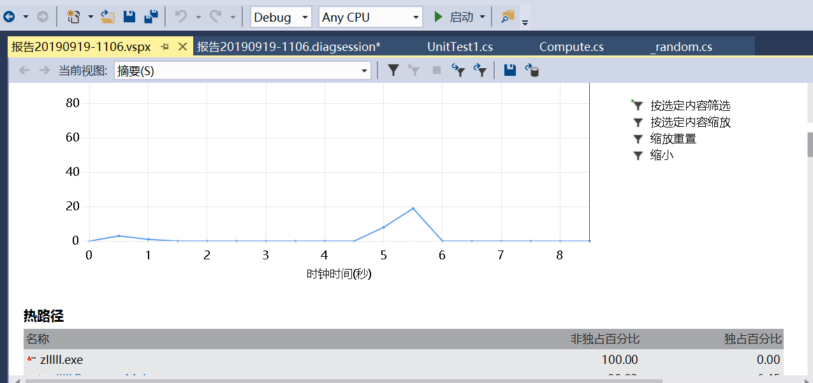Click the 缩放重置 link
This screenshot has height=383, width=813.
coord(673,139)
